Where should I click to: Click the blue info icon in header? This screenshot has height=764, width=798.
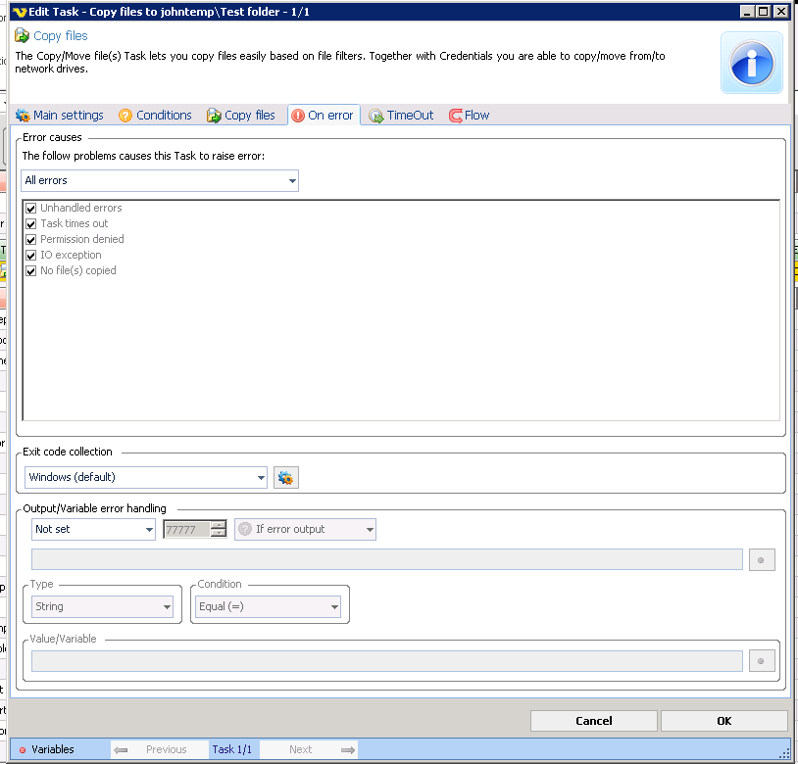[752, 63]
